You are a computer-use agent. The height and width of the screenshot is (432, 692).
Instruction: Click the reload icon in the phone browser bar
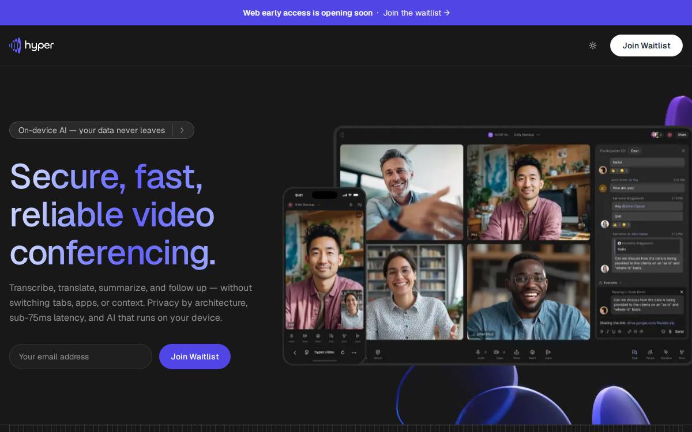(343, 353)
